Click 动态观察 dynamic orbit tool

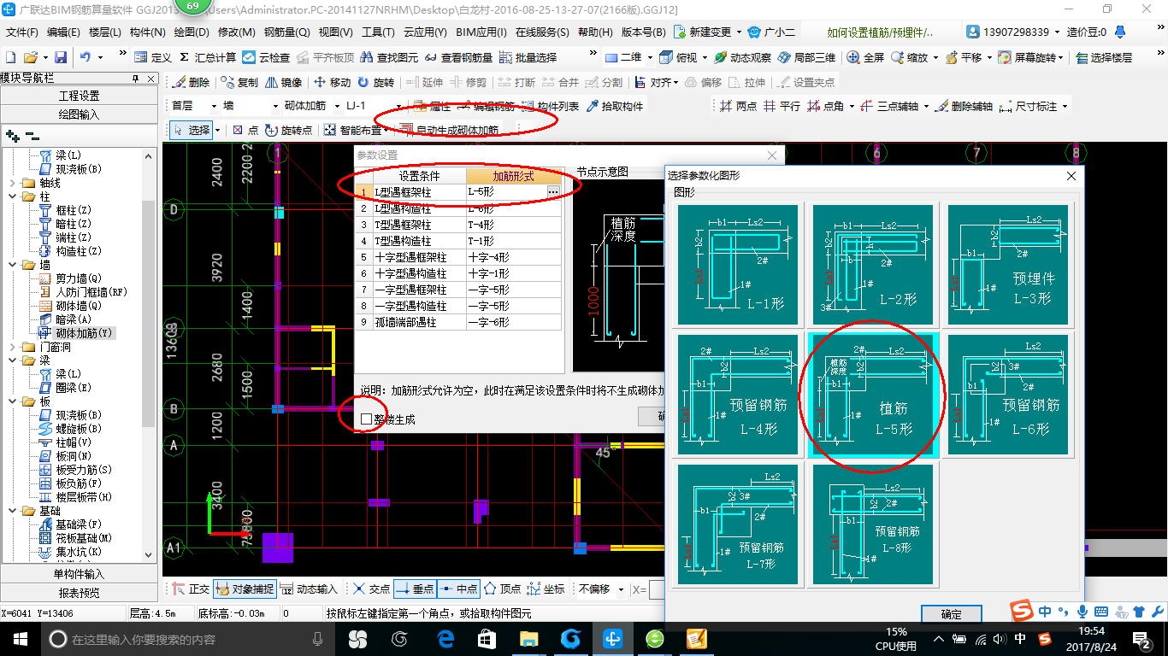(x=742, y=57)
